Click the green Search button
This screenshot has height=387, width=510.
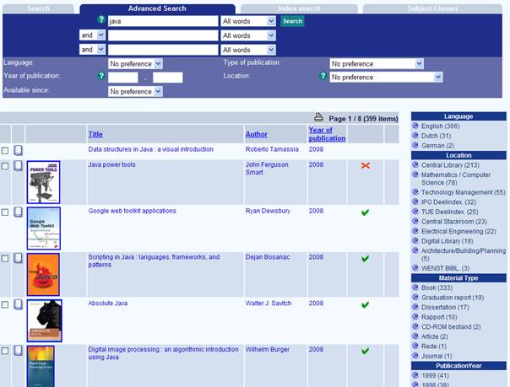(292, 21)
